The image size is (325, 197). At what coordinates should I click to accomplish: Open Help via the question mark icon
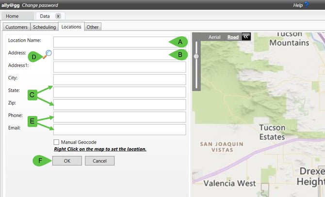tap(307, 5)
